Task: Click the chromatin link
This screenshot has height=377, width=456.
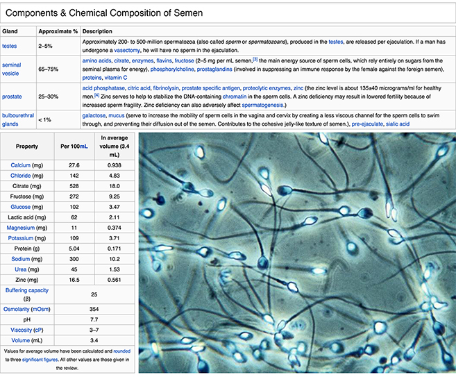Action: click(235, 97)
